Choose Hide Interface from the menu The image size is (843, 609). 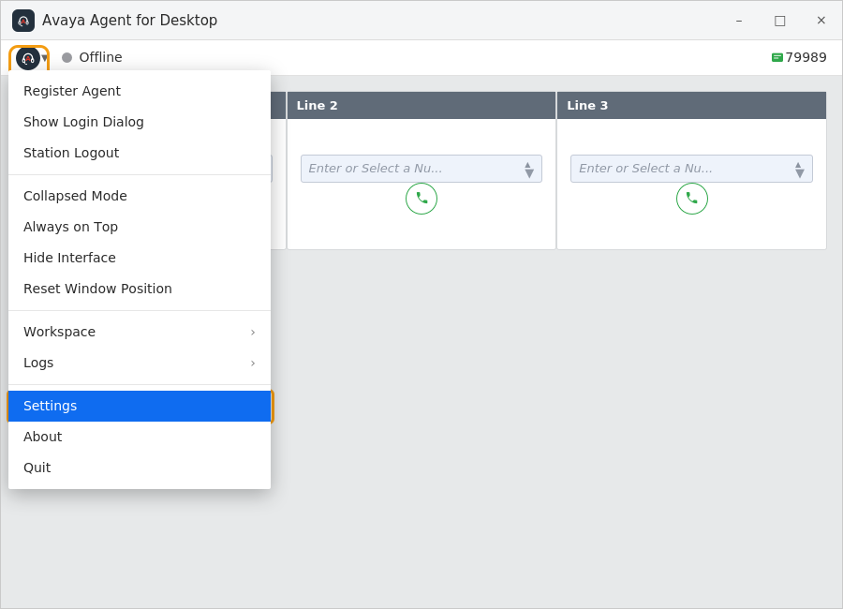tap(140, 258)
